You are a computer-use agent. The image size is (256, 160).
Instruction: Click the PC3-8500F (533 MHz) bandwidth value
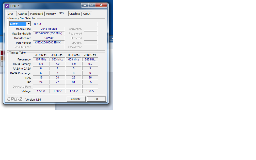(49, 33)
